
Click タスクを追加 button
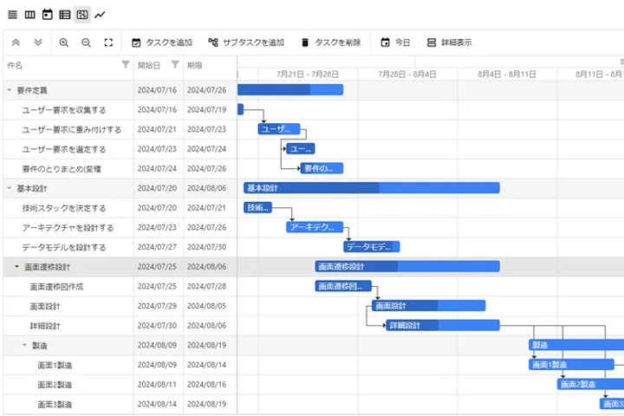162,42
